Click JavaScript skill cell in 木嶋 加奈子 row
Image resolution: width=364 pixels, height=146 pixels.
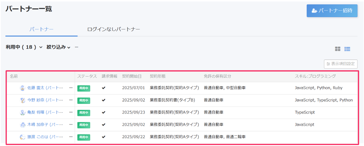305,124
